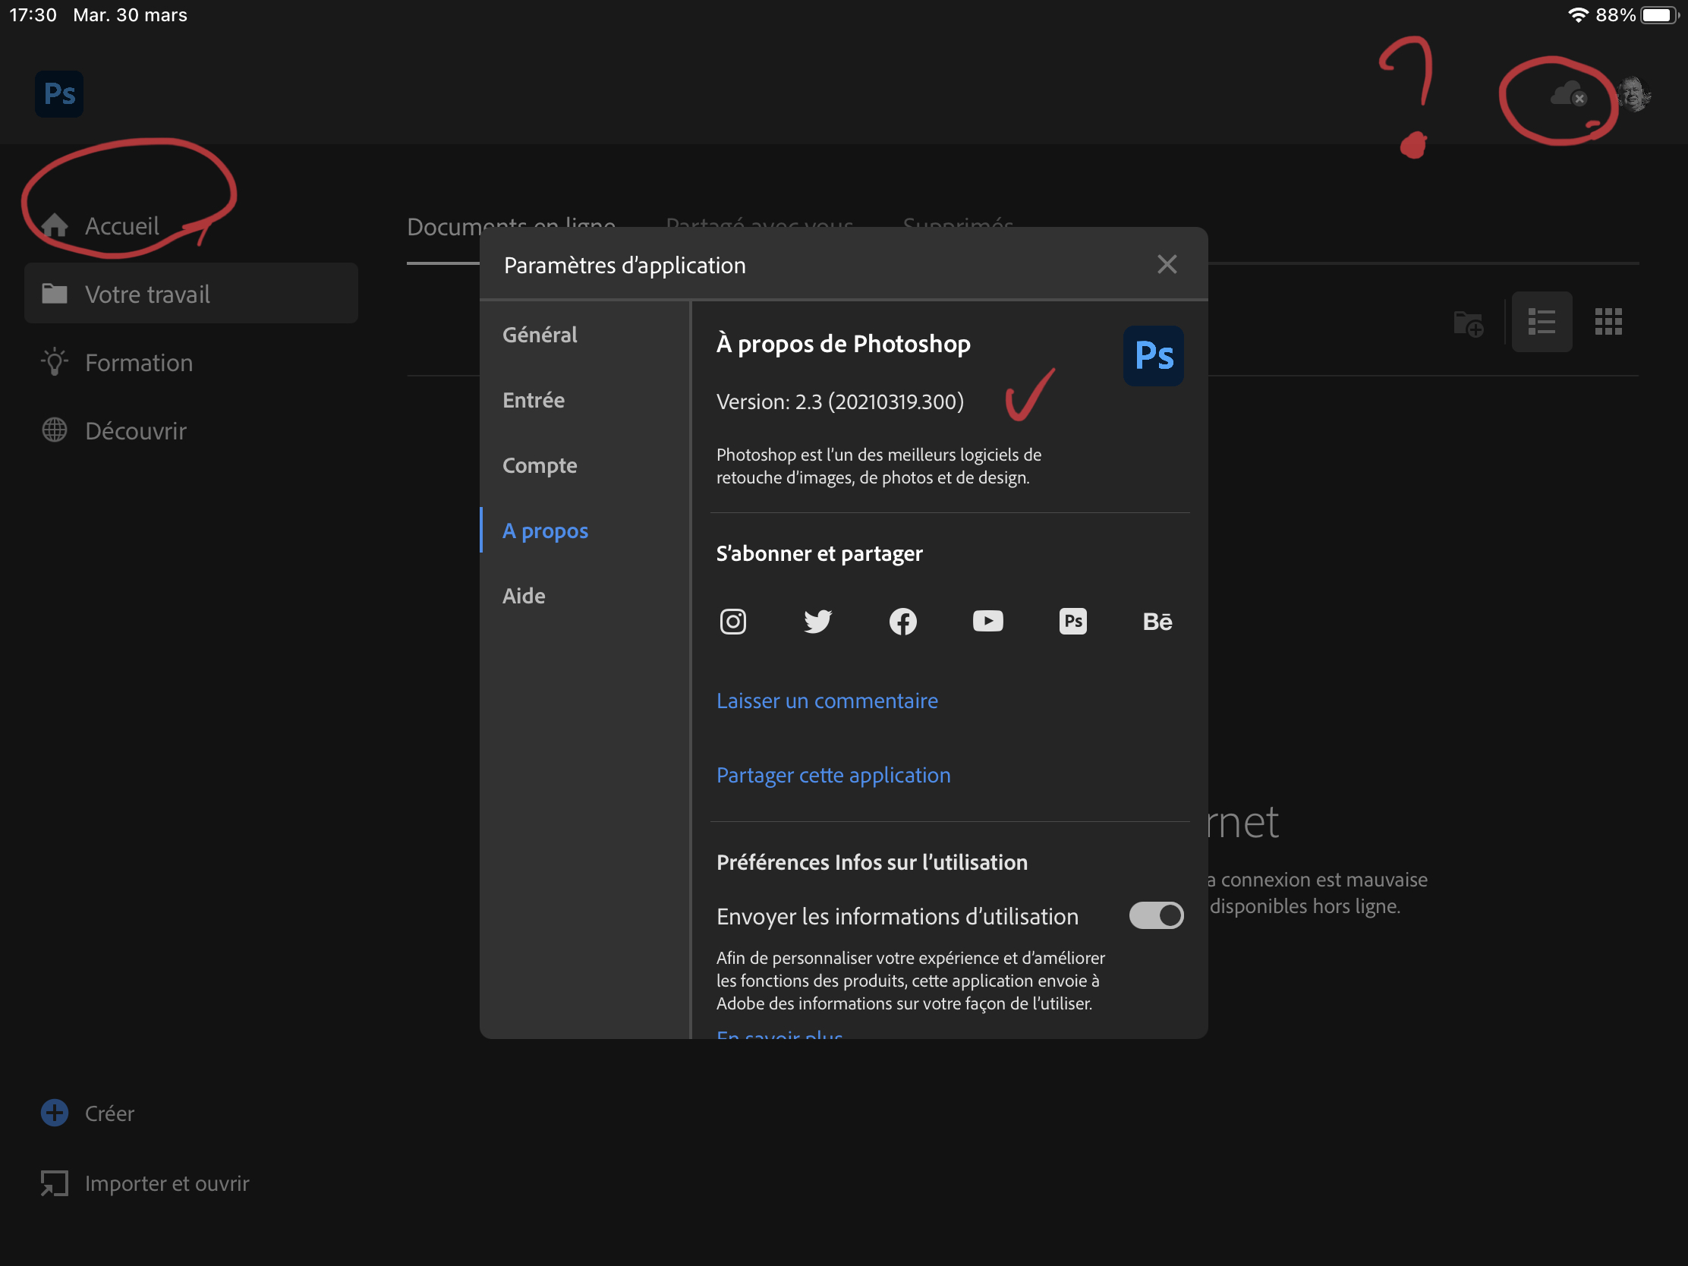Open Votre travail in sidebar

click(191, 294)
